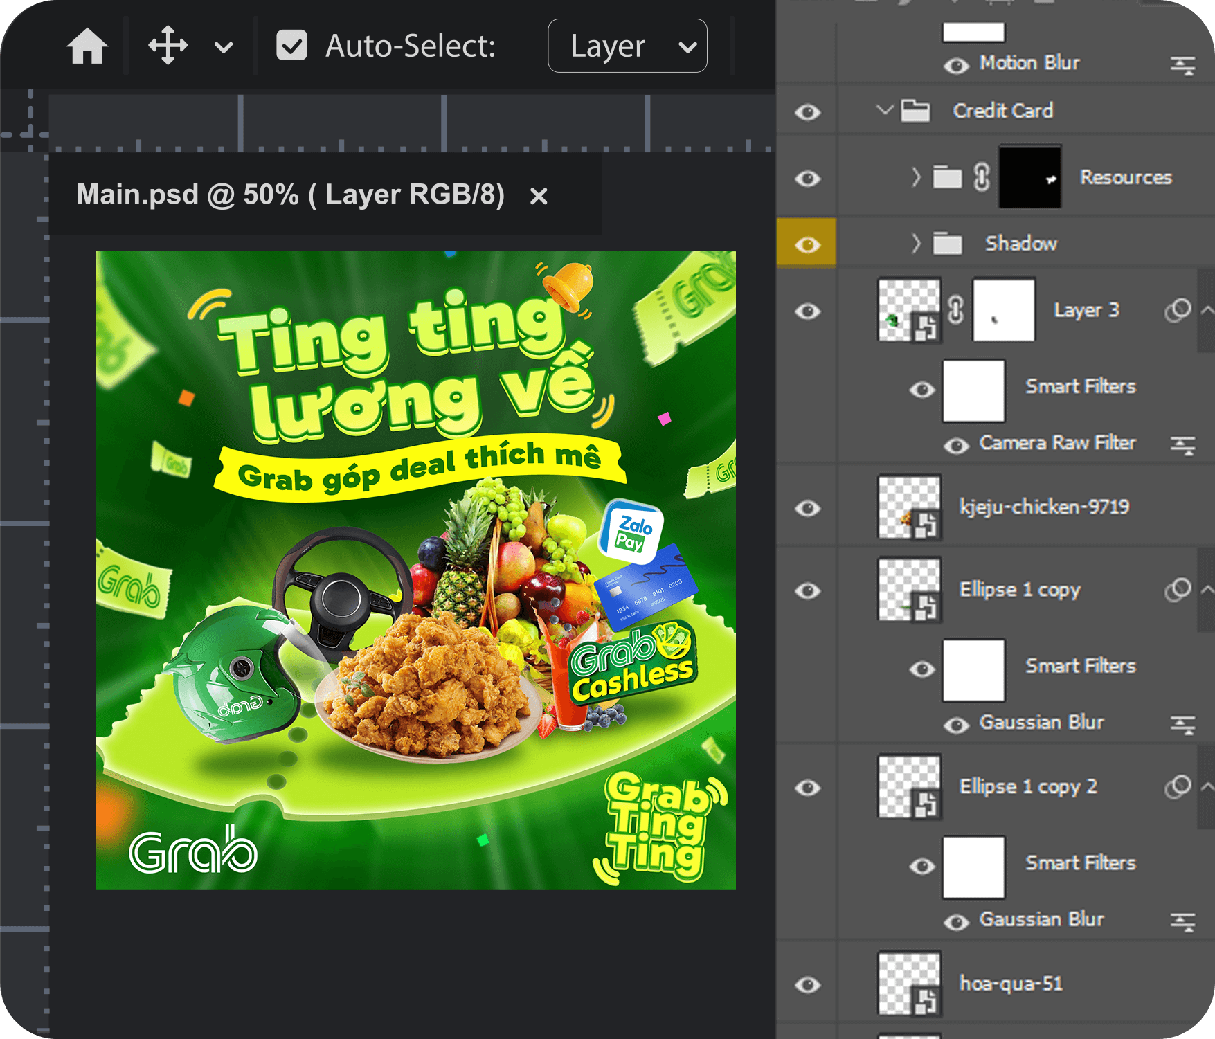Image resolution: width=1215 pixels, height=1039 pixels.
Task: Hide the Ellipse 1 copy layer
Action: click(x=807, y=591)
